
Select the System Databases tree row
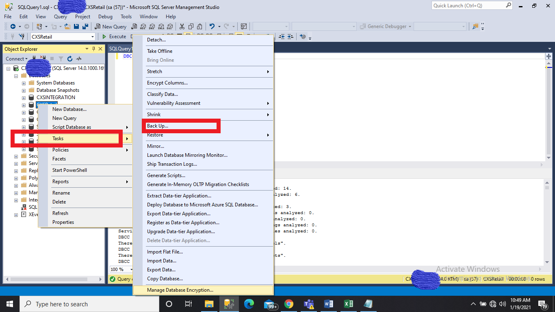point(56,83)
